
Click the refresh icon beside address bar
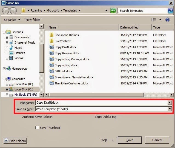click(x=113, y=11)
